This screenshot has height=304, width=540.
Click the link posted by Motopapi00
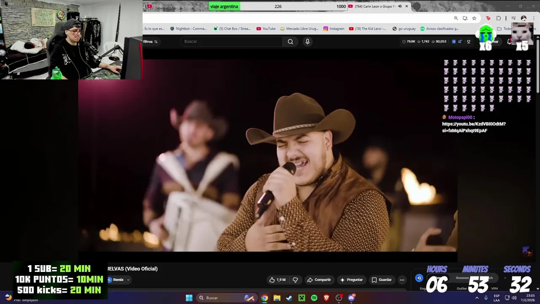[474, 127]
